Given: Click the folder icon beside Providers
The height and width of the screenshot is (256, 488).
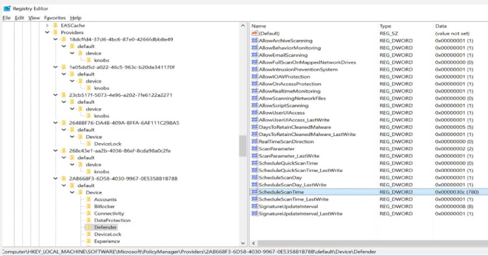Looking at the screenshot, I should 55,33.
